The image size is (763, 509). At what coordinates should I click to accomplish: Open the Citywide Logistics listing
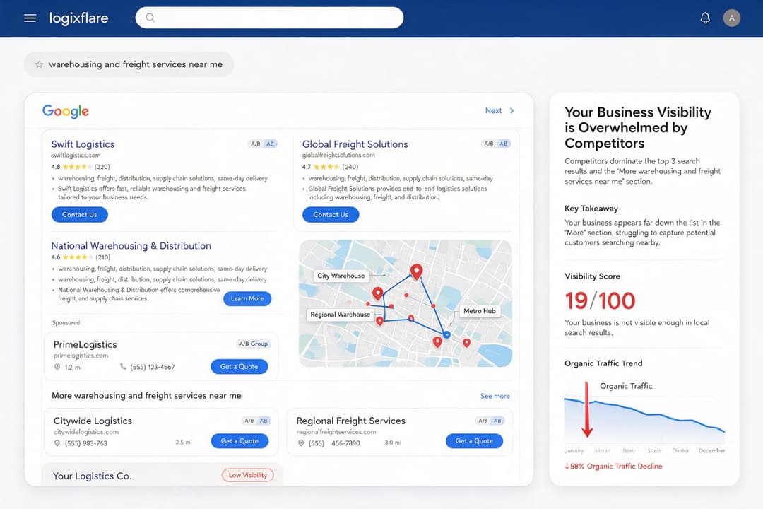tap(93, 421)
